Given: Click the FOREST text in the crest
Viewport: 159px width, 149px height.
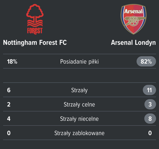Looking at the screenshot, I should point(35,30).
